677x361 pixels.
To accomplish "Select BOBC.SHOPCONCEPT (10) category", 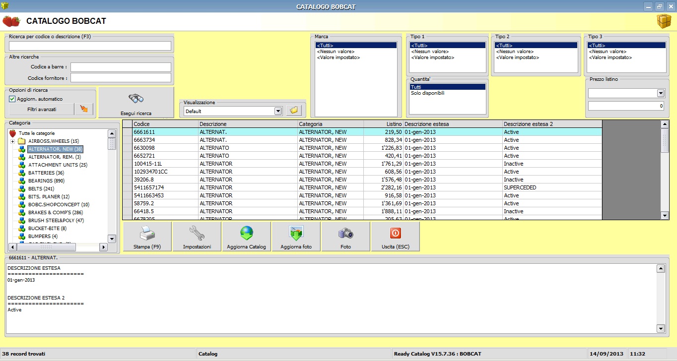I will pyautogui.click(x=59, y=204).
